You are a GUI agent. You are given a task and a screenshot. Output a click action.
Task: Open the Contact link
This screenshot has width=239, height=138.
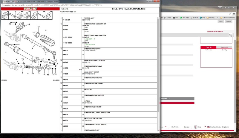coord(186,127)
